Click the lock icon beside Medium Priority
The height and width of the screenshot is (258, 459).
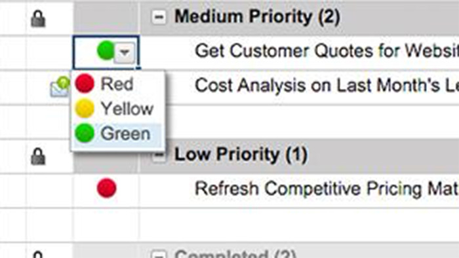tap(38, 19)
